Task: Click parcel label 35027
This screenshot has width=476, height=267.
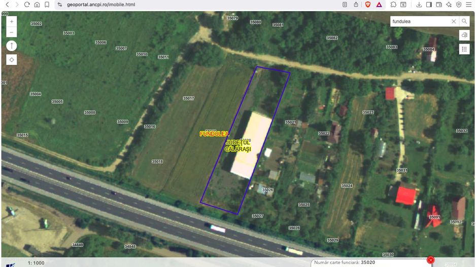Action: coord(257,216)
